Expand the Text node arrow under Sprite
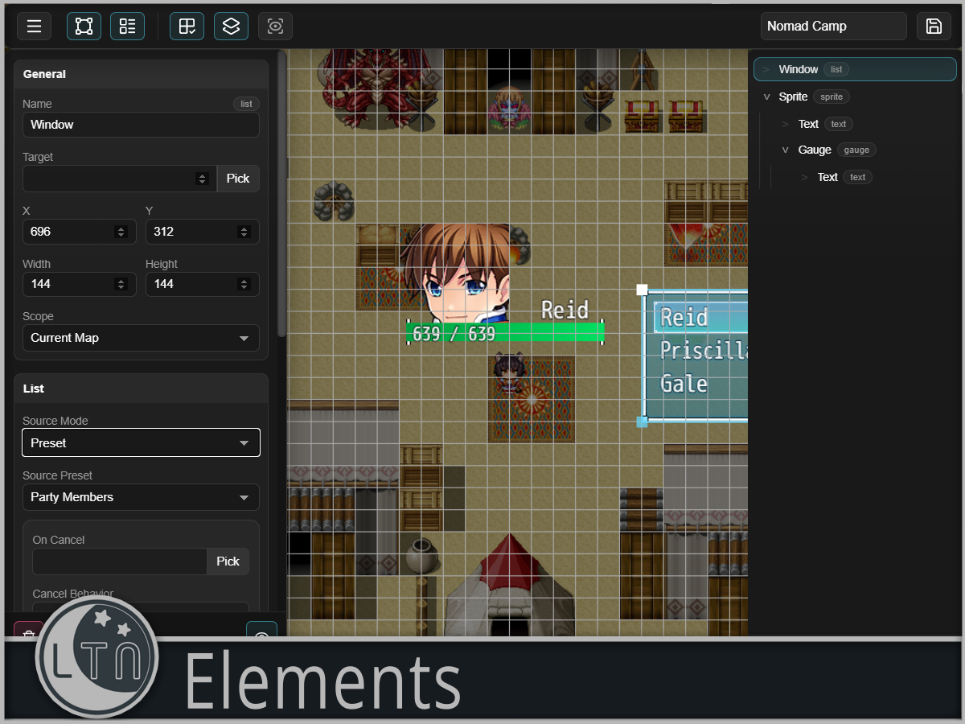This screenshot has width=965, height=724. [x=786, y=124]
